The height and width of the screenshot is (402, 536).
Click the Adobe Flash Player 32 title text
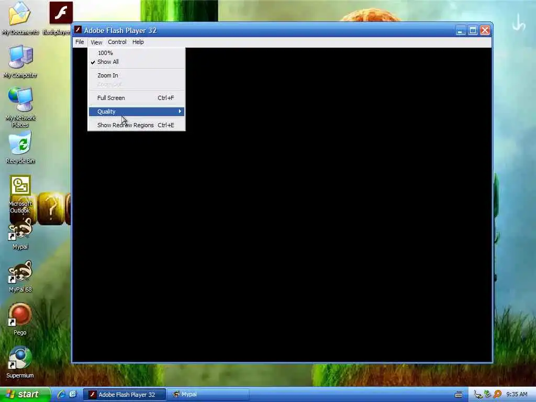pos(120,30)
